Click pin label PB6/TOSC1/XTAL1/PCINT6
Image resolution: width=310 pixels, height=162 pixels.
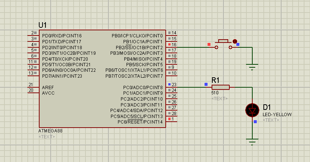pos(134,70)
